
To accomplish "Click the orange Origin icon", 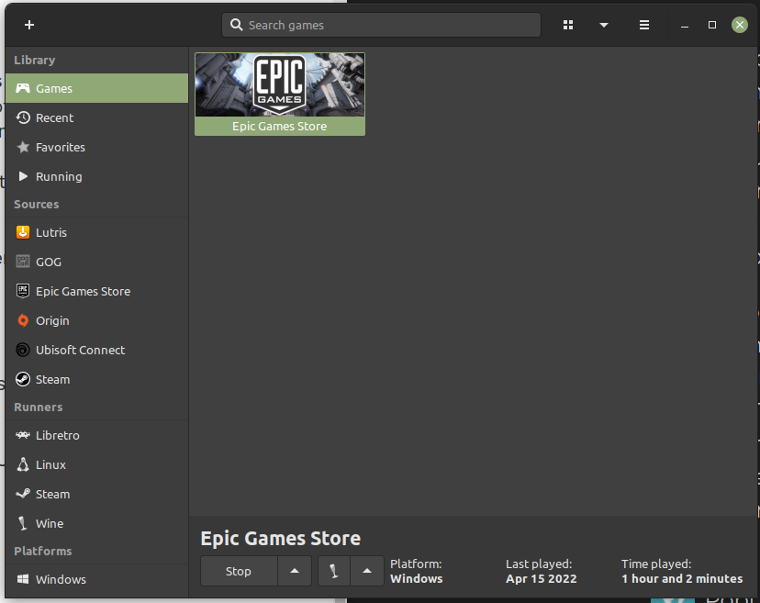I will click(x=23, y=320).
